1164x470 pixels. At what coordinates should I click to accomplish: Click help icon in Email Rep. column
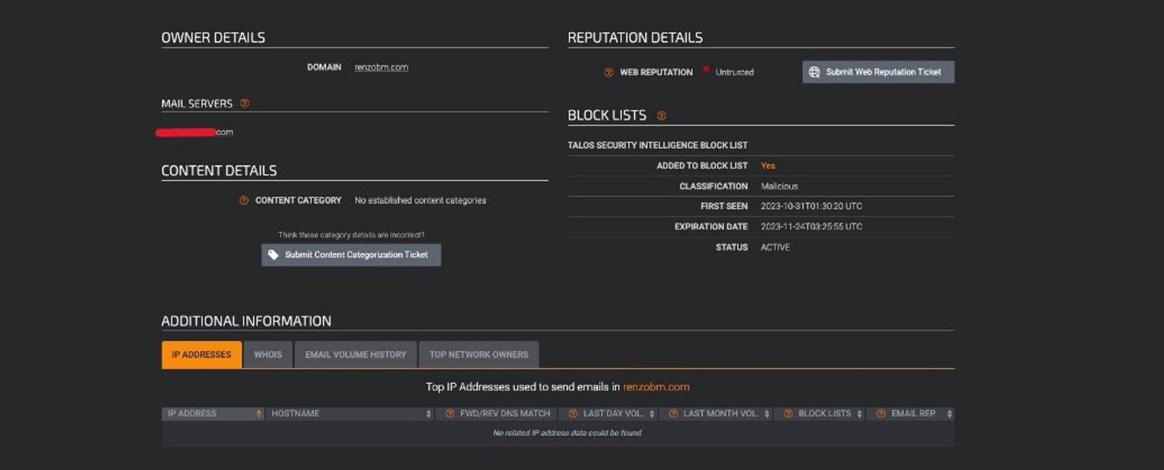(881, 414)
